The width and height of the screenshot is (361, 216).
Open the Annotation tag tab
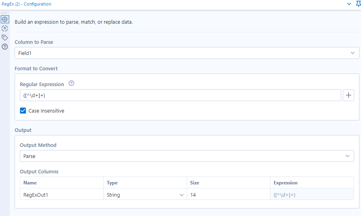coord(5,38)
